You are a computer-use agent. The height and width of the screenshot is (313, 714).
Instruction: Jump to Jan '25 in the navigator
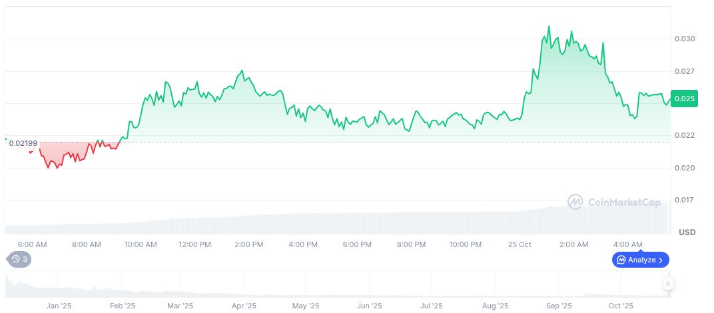(x=59, y=306)
